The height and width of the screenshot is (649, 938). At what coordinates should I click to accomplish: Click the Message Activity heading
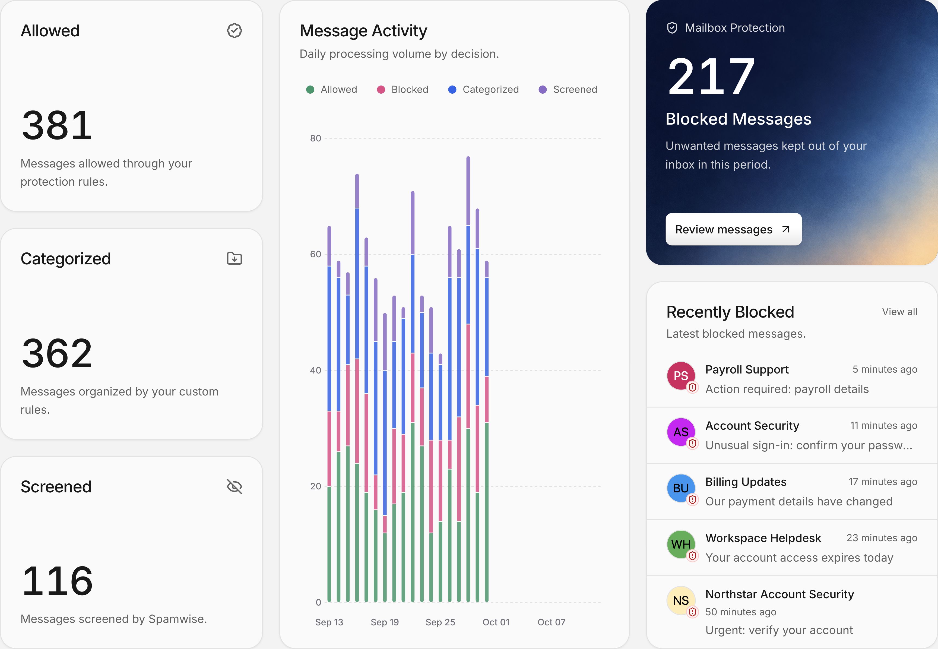pos(363,31)
